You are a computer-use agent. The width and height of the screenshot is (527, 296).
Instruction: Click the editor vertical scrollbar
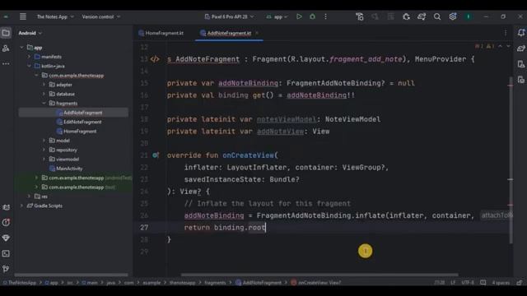(x=511, y=160)
